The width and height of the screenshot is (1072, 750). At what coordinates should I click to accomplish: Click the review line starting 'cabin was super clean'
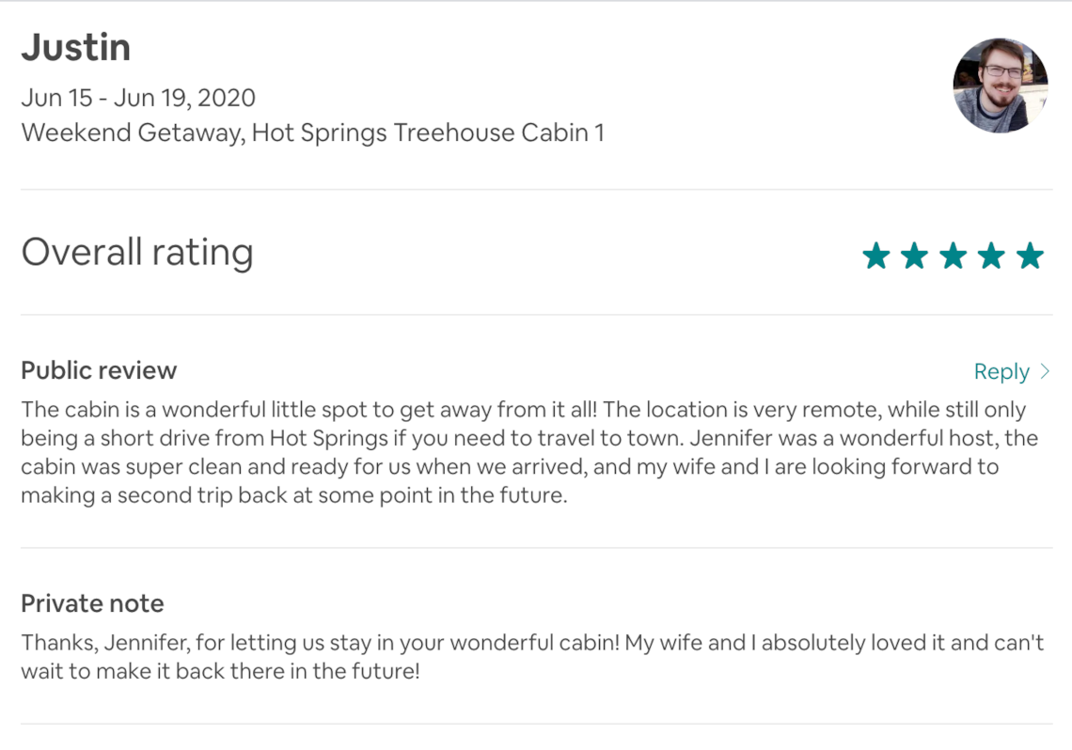[x=510, y=466]
